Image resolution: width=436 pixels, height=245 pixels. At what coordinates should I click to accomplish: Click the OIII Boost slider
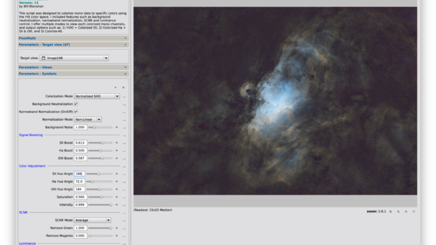[100, 159]
